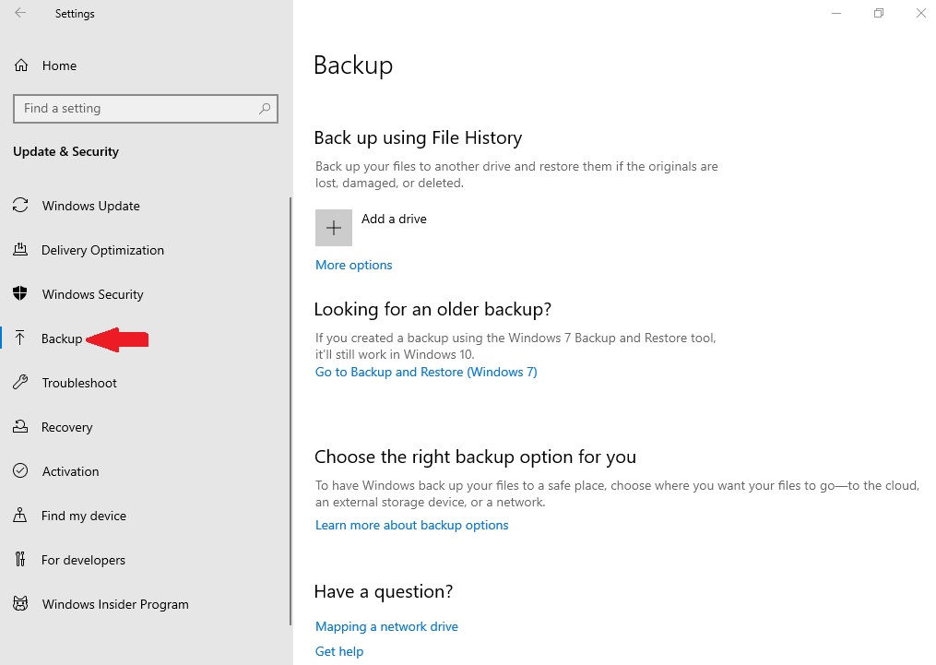
Task: Click the Home icon in sidebar
Action: (x=20, y=65)
